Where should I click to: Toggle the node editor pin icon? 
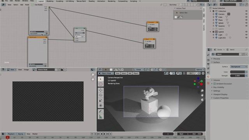pos(161,5)
